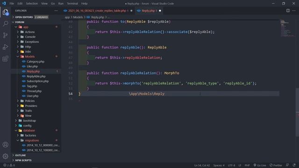This screenshot has height=168, width=299.
Task: Click the Models breadcrumb segment
Action: tap(78, 17)
